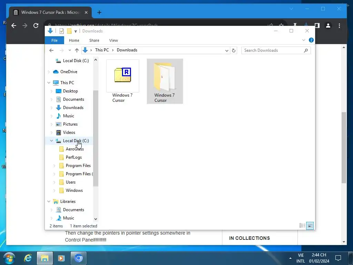353x265 pixels.
Task: Select Documents under Libraries
Action: (73, 210)
